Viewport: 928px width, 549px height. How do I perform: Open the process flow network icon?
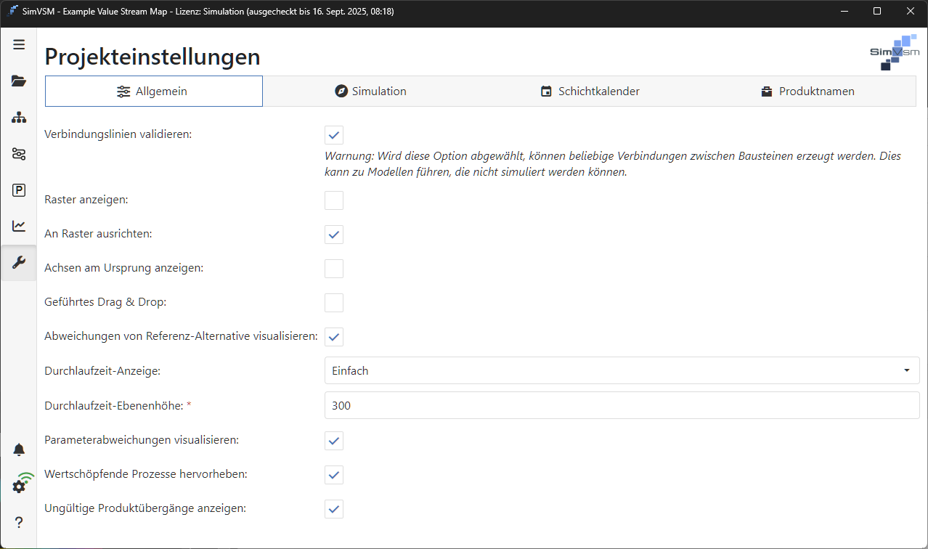pos(19,153)
